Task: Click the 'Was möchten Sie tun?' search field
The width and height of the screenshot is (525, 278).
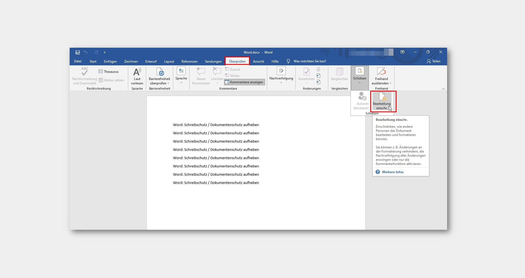Action: pyautogui.click(x=310, y=61)
